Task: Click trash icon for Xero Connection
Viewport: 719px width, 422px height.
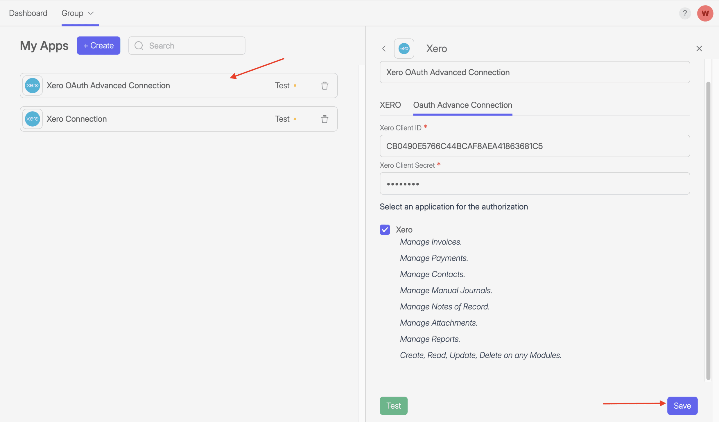Action: click(324, 119)
